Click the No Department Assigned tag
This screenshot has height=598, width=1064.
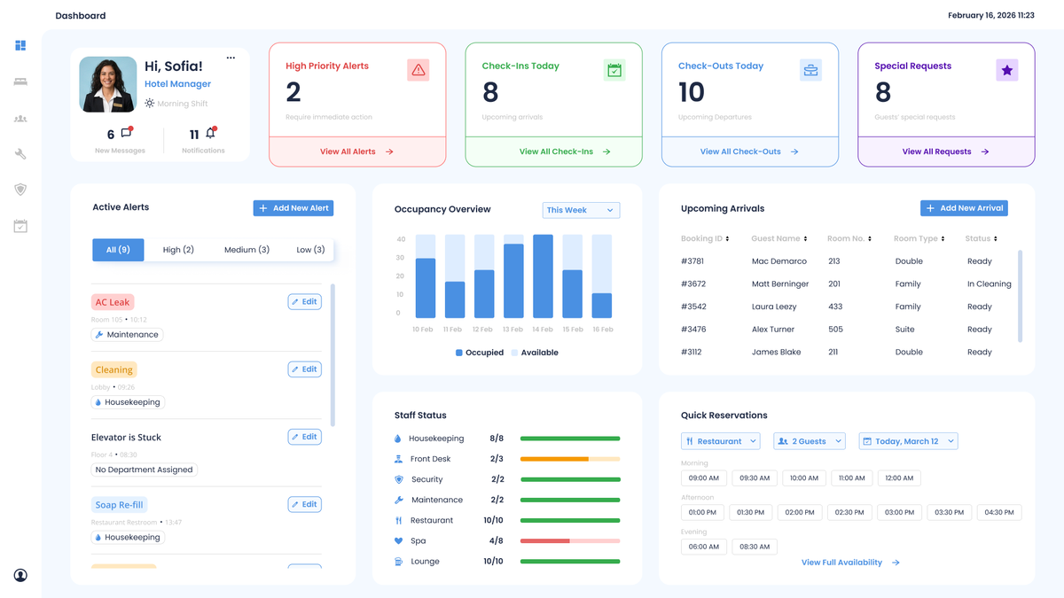click(x=144, y=470)
